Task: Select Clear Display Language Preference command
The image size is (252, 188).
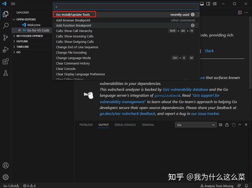Action: click(126, 74)
